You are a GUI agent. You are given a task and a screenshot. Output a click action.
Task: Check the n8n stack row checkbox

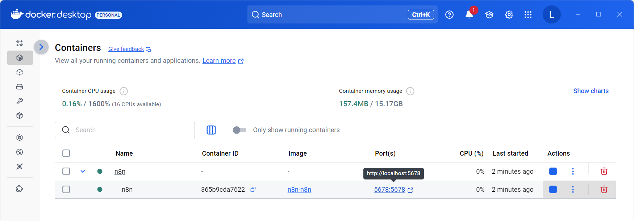66,171
